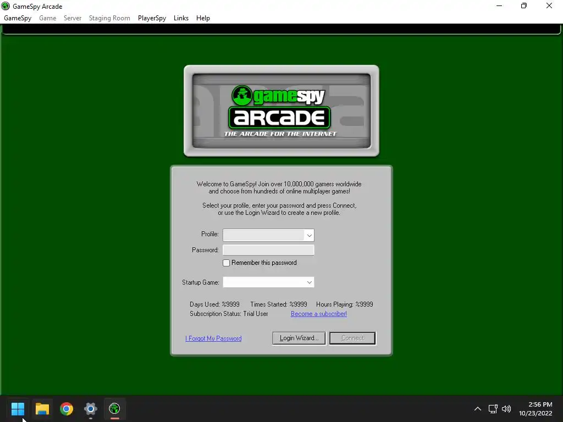
Task: Launch Google Chrome from taskbar
Action: pos(67,408)
